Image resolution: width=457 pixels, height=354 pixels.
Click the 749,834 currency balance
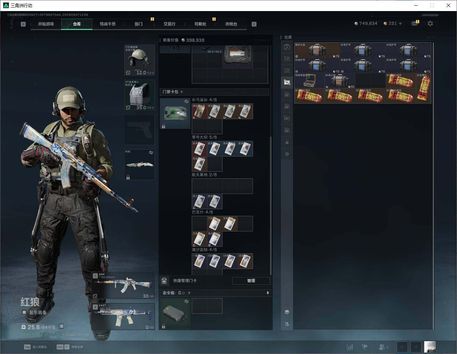pyautogui.click(x=366, y=24)
